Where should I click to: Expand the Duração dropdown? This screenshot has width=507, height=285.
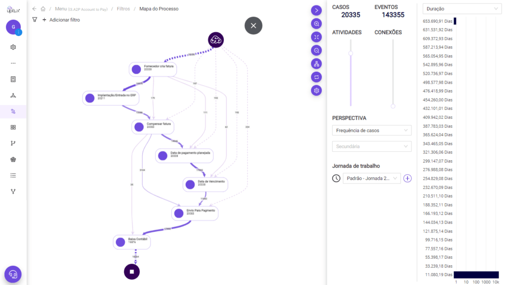click(x=462, y=9)
